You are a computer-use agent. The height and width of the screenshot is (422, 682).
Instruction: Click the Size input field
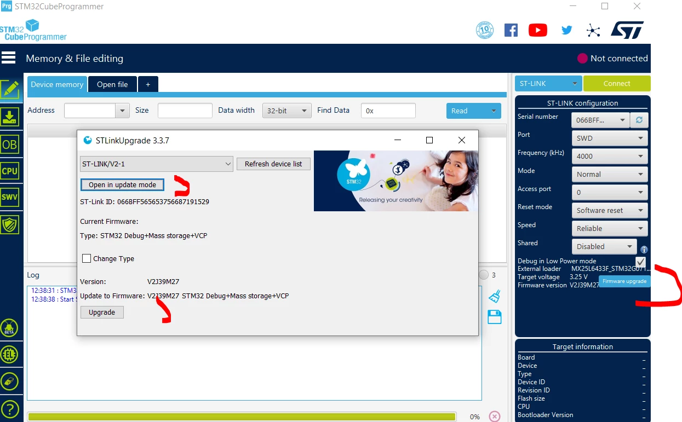click(185, 111)
